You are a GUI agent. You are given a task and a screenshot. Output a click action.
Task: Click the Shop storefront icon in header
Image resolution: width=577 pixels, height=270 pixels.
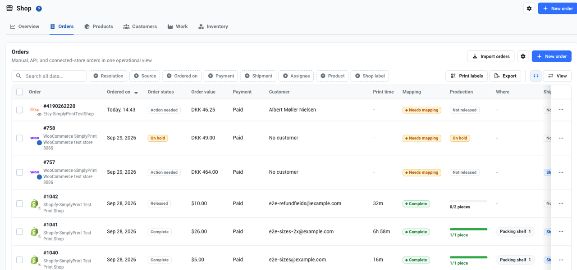(x=9, y=8)
